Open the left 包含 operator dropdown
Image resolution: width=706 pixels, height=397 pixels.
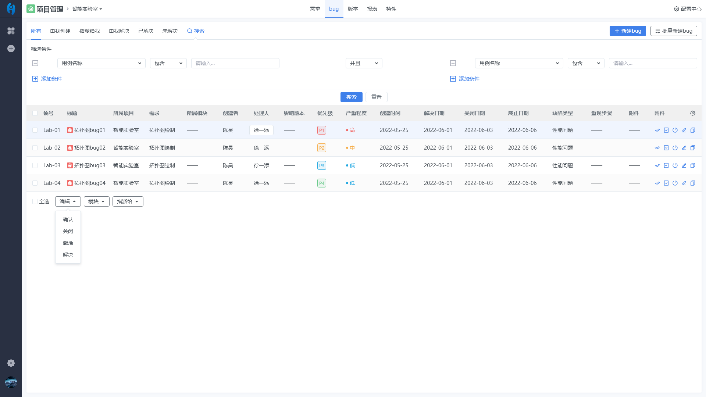click(x=168, y=63)
